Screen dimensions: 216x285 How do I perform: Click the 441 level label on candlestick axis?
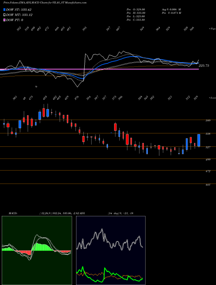tap(208, 185)
